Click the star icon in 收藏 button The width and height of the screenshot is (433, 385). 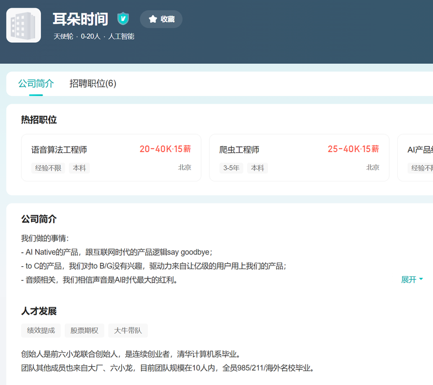tap(153, 19)
